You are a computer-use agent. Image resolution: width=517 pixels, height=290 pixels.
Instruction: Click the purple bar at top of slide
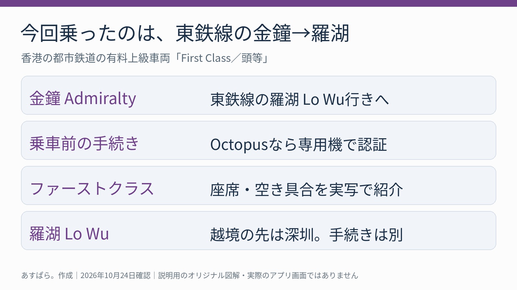[x=258, y=3]
